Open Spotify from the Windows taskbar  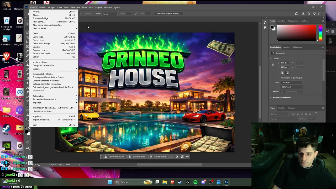coord(195,182)
